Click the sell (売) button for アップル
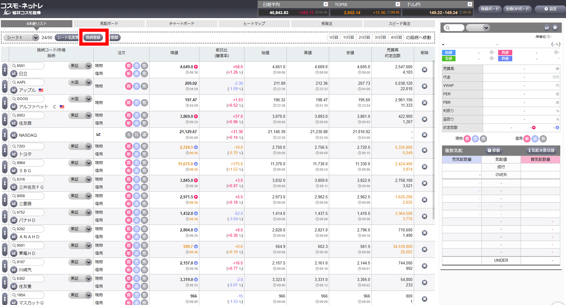The image size is (566, 305). pyautogui.click(x=137, y=86)
